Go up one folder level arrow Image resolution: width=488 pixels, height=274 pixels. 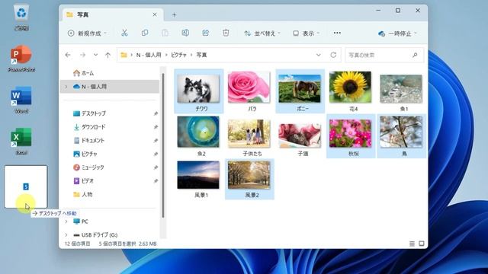tap(108, 55)
